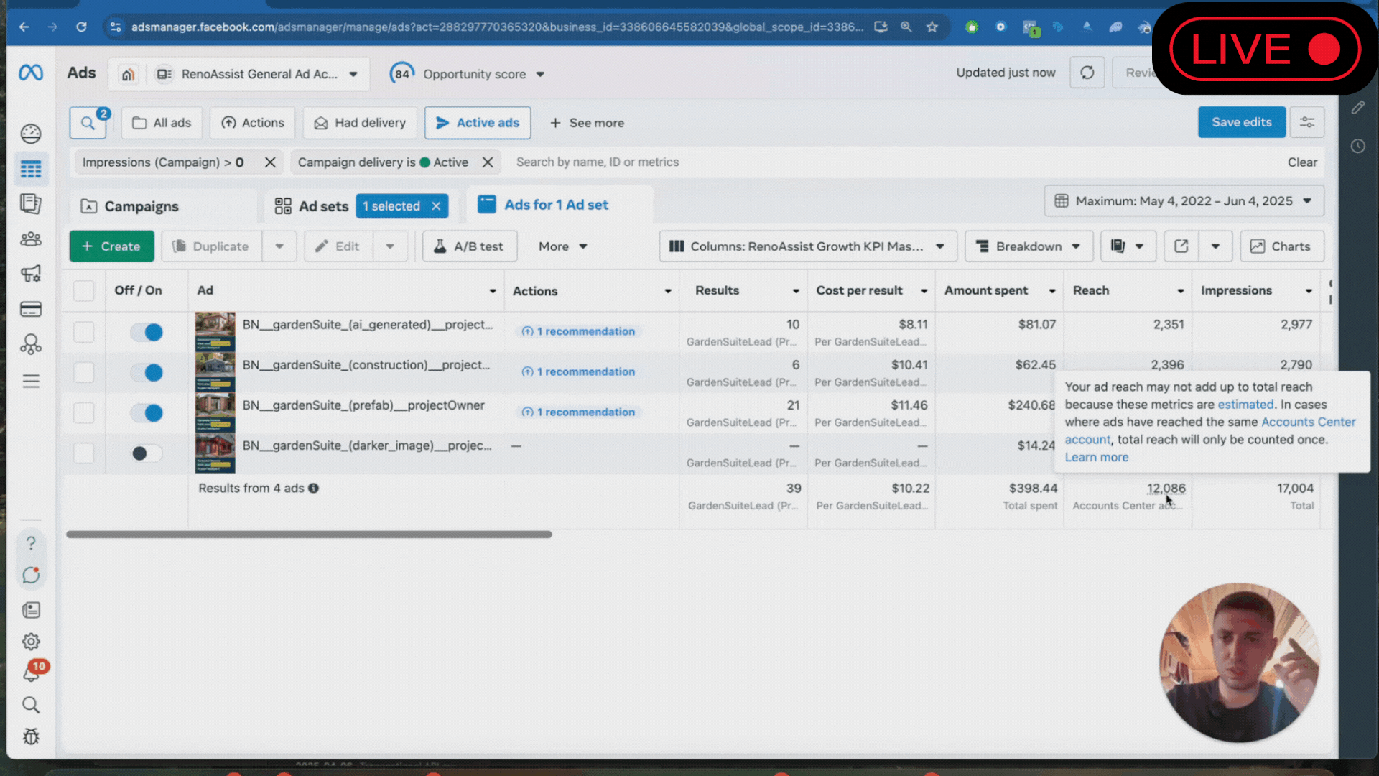Viewport: 1379px width, 776px height.
Task: Expand the Edit options arrow
Action: tap(390, 246)
